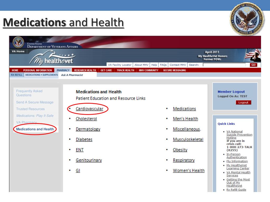Open the FAQs link
Image resolution: width=270 pixels, height=202 pixels.
pos(163,65)
